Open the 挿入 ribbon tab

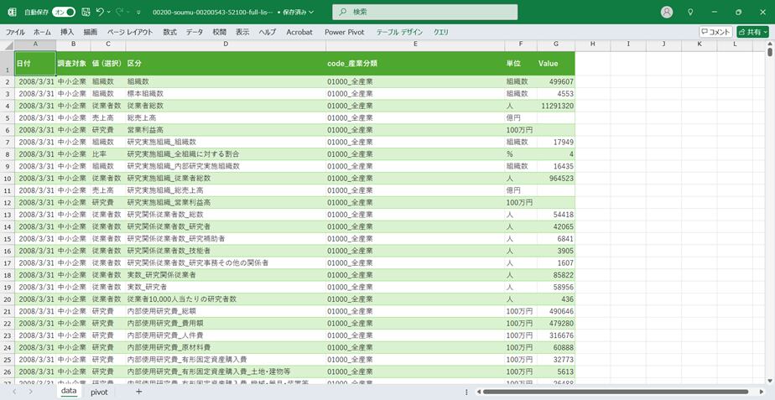click(67, 32)
